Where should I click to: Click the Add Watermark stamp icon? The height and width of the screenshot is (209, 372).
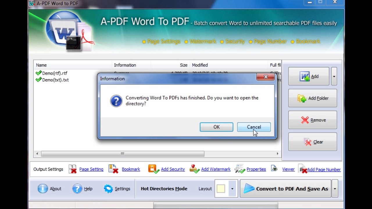(x=195, y=169)
